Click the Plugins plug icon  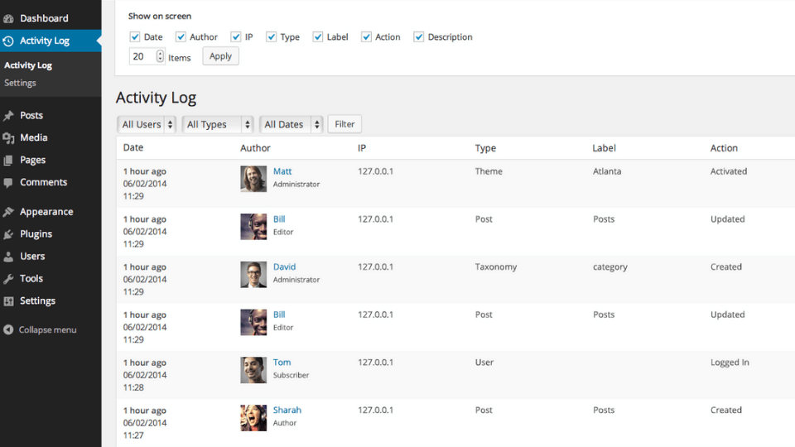pos(8,234)
